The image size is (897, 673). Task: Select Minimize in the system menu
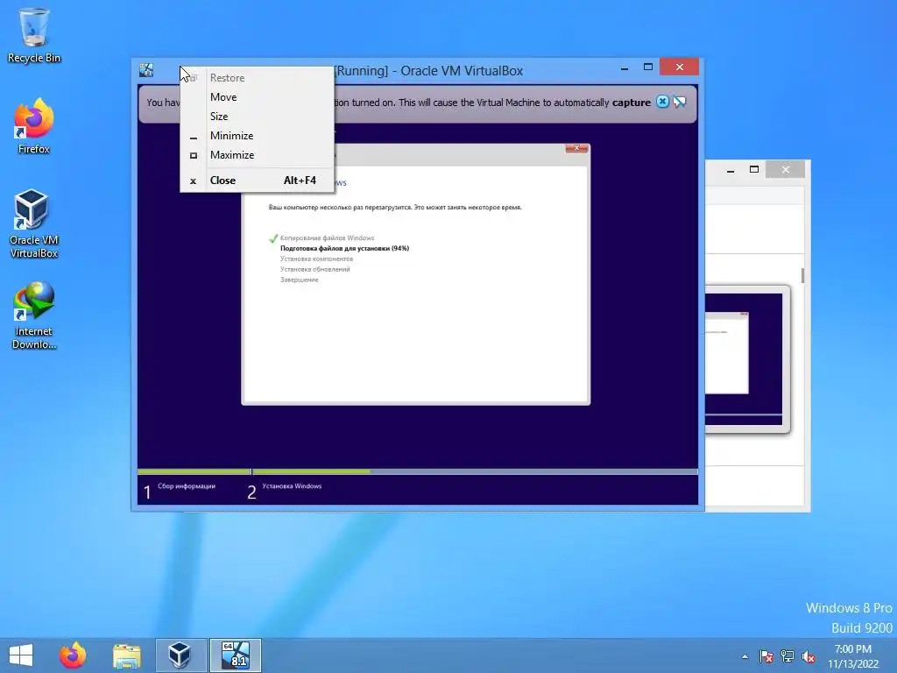point(257,136)
